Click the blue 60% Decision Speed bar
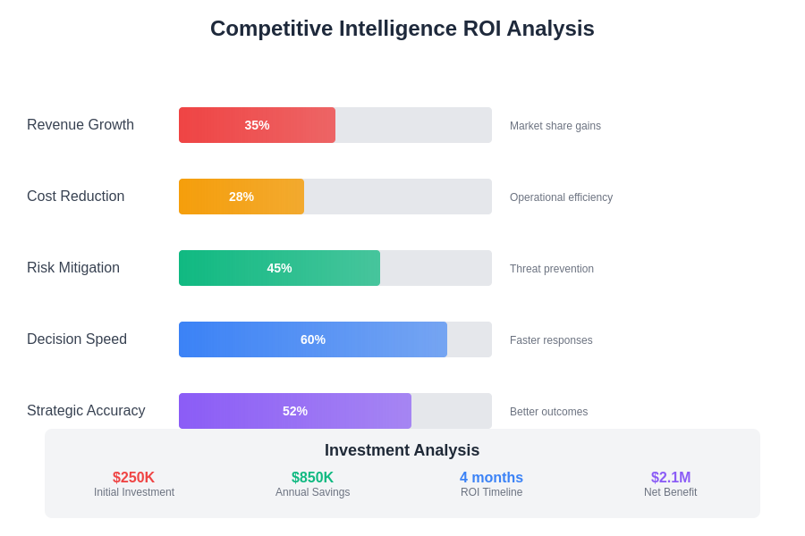 click(313, 339)
